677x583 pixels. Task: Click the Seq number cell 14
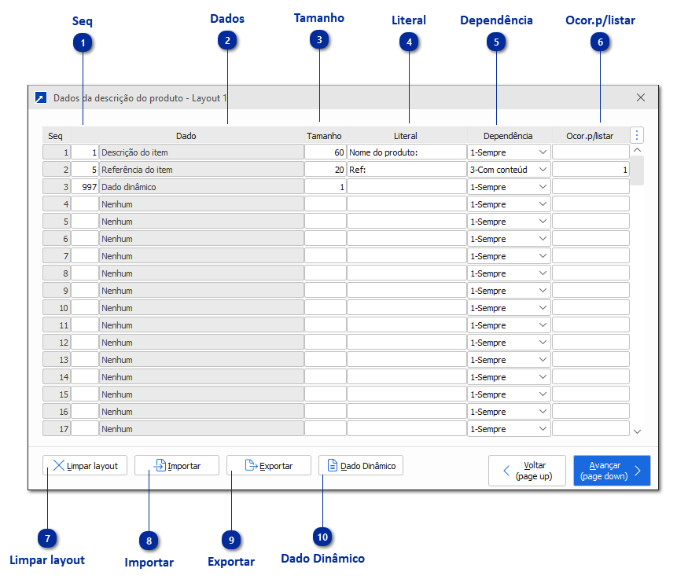57,376
